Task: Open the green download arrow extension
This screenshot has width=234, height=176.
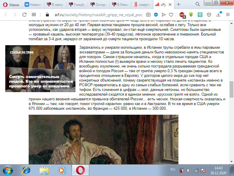Action: pos(191,14)
